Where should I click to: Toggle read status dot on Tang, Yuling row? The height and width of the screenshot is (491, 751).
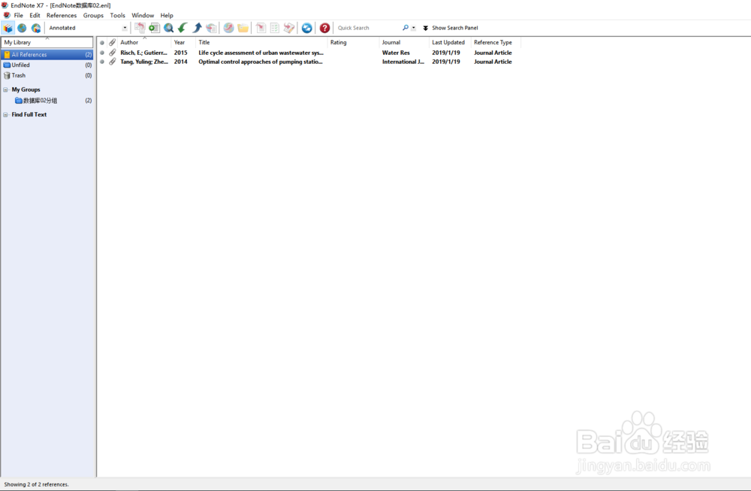pos(102,62)
